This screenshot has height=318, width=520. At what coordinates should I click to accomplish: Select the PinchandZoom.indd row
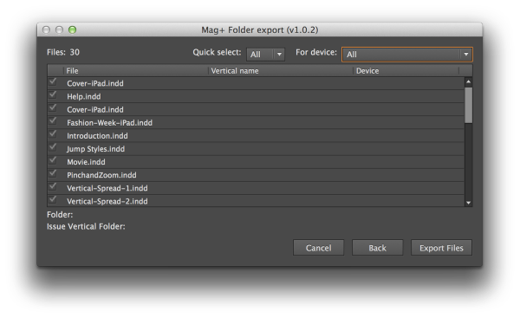pyautogui.click(x=256, y=175)
